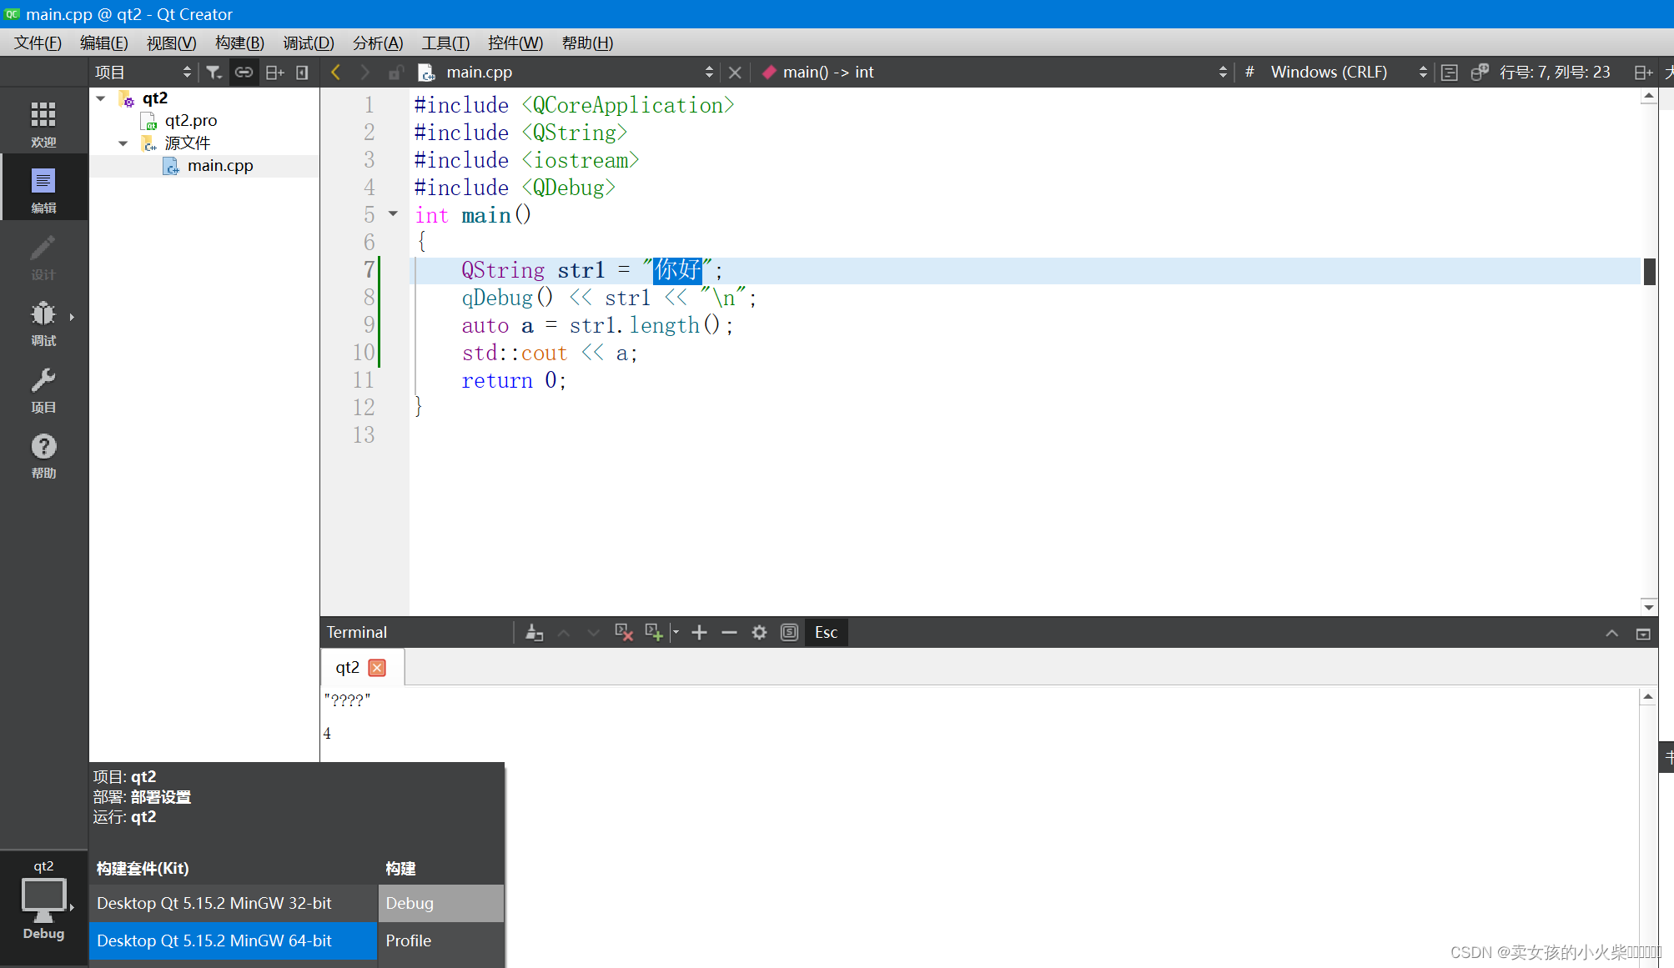Select Desktop Qt 5.15.2 MinGW 32-bit kit
1674x968 pixels.
tap(214, 903)
